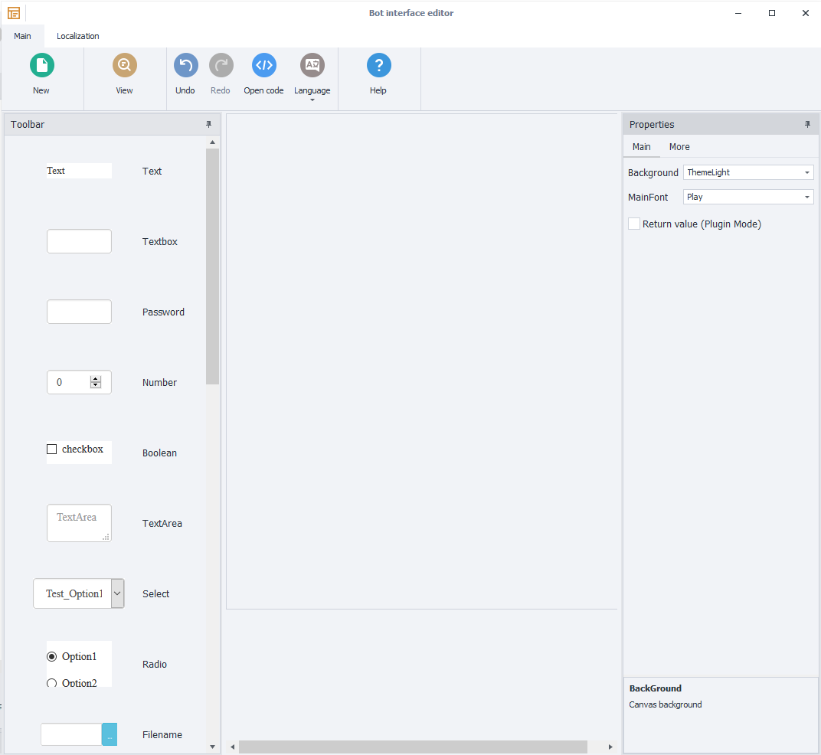Undo the last action
The height and width of the screenshot is (755, 821).
(x=185, y=65)
